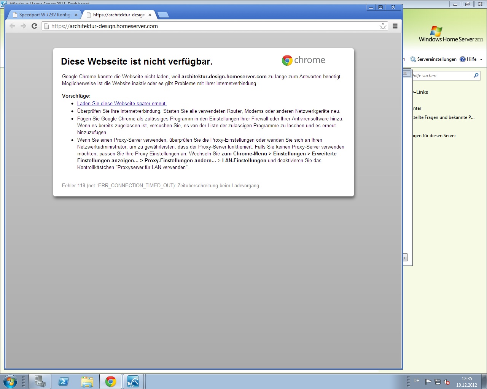Click the Chrome logo on the error page

[303, 60]
